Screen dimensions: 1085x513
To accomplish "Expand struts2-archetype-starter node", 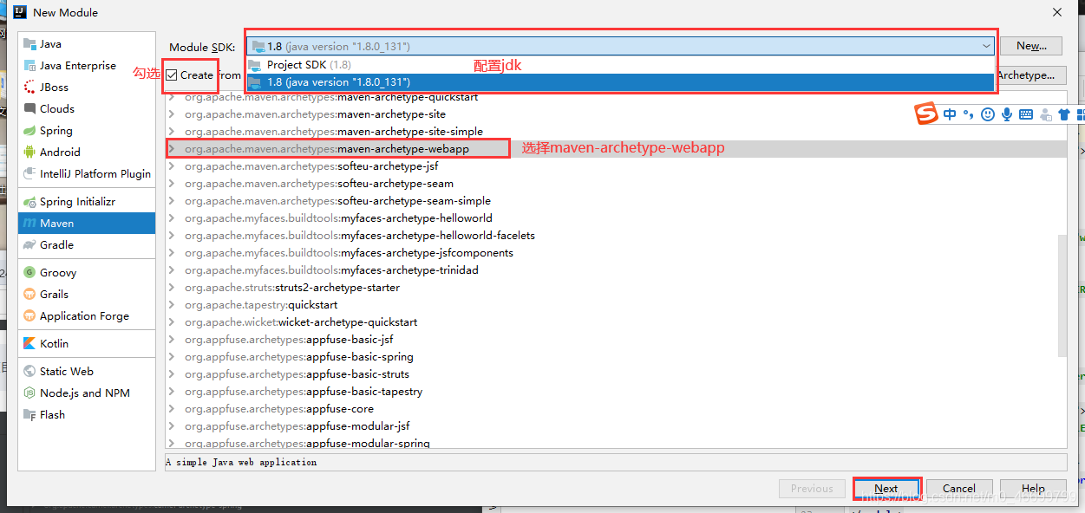I will (x=172, y=288).
